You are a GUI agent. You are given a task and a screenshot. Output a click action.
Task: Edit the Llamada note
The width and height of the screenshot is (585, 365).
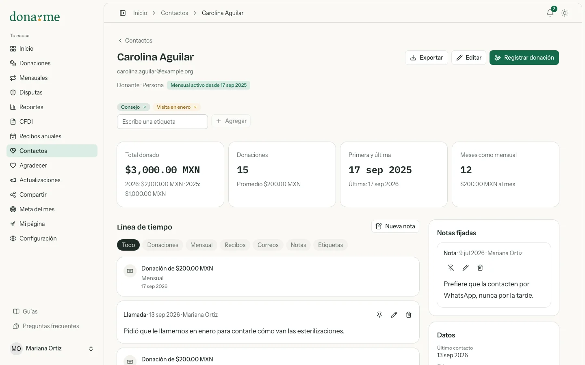(x=394, y=315)
